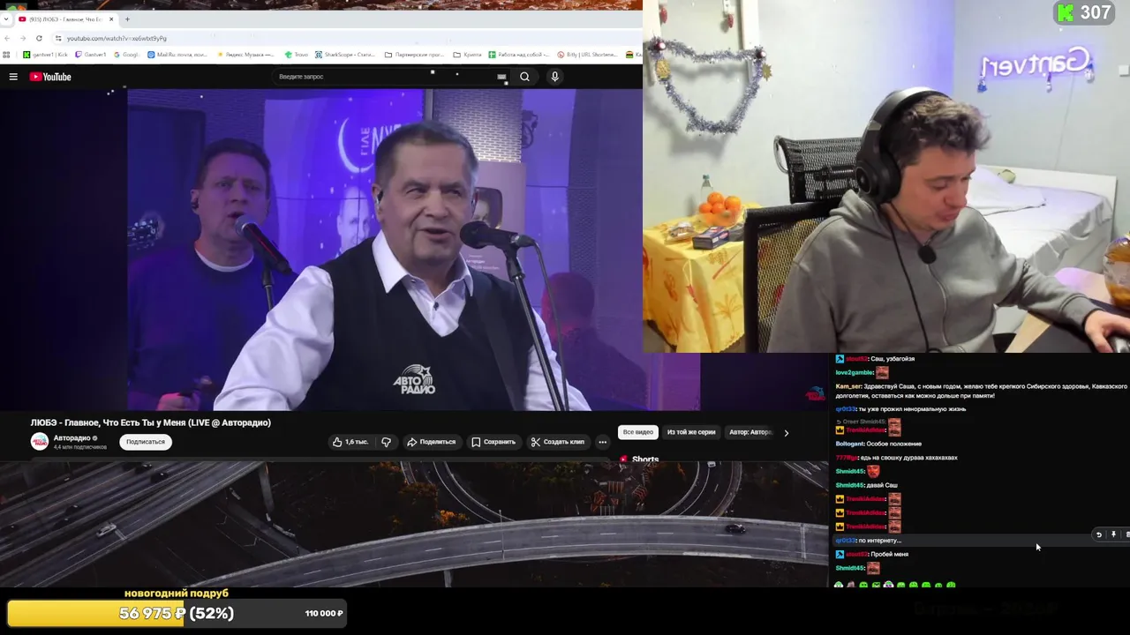
Task: Dislike the video with thumbs down
Action: pos(386,442)
